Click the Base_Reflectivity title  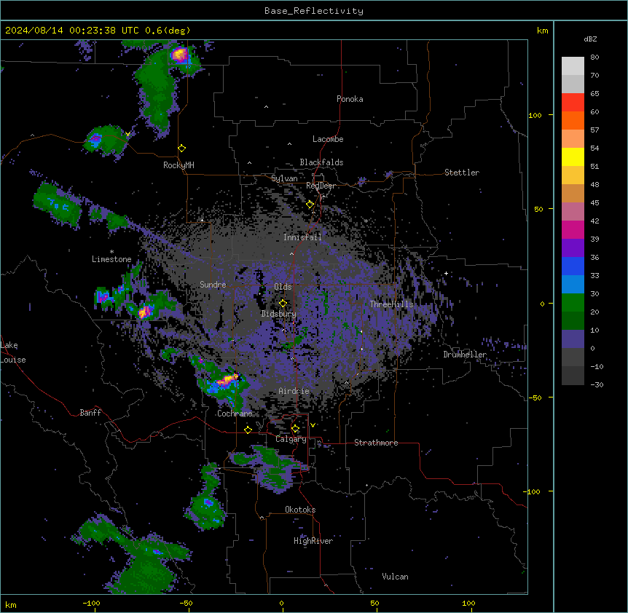coord(314,11)
